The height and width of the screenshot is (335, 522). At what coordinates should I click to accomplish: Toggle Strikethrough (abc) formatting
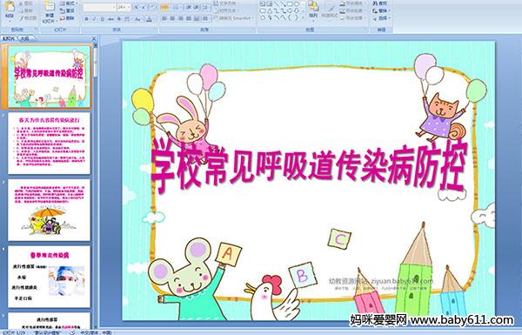coord(110,19)
